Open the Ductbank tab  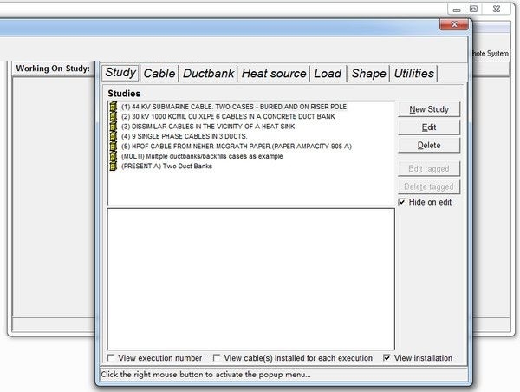coord(208,74)
